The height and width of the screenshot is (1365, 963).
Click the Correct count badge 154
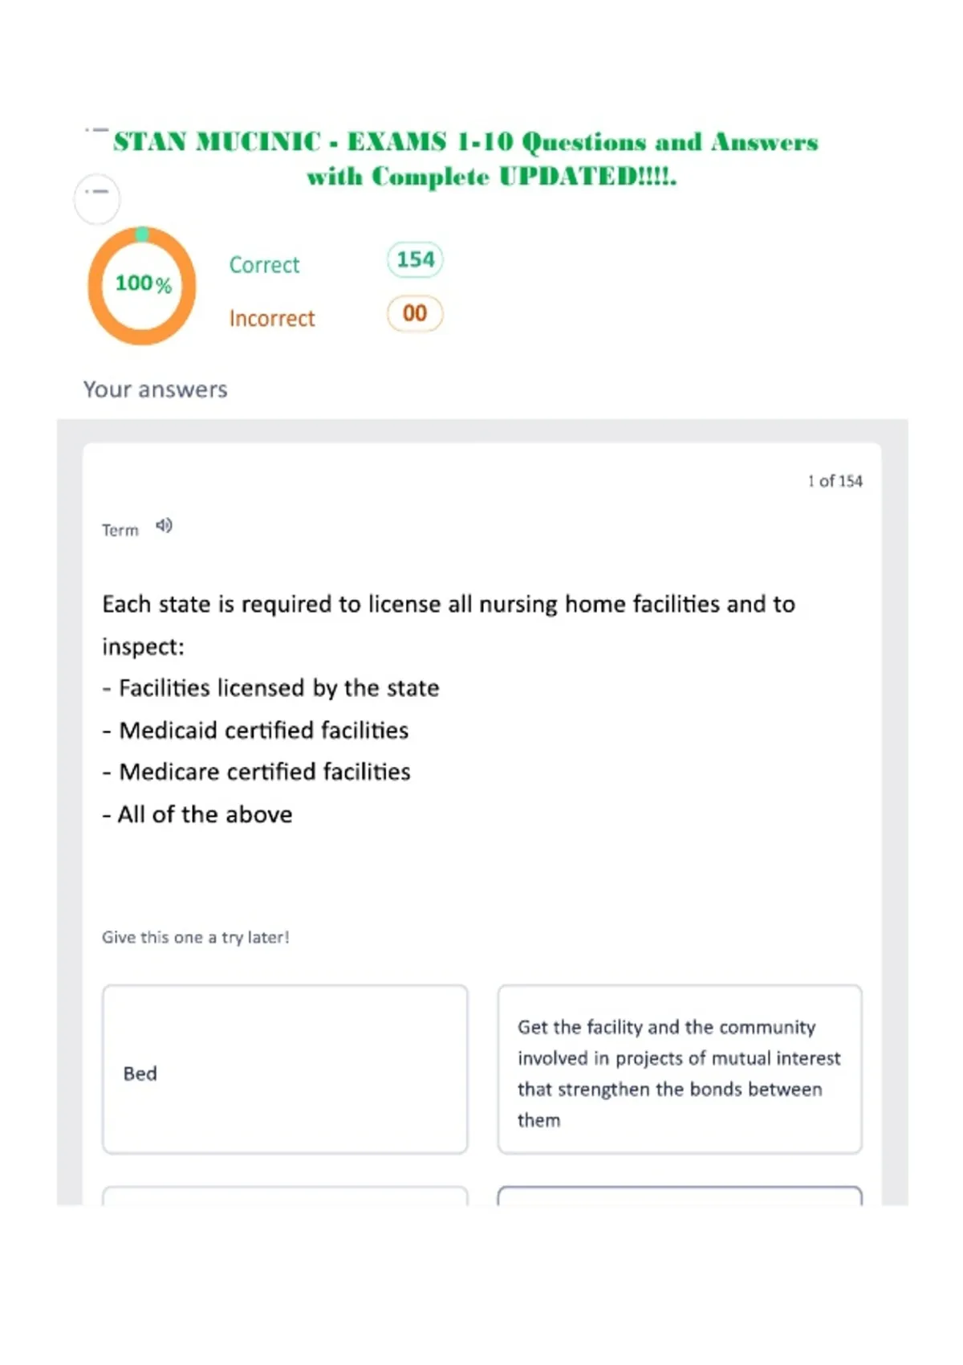[415, 259]
